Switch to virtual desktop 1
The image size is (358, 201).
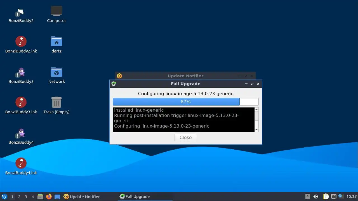click(x=12, y=197)
